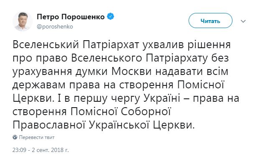The image size is (258, 157).
Task: Click the word урахування in the tweet
Action: point(42,72)
